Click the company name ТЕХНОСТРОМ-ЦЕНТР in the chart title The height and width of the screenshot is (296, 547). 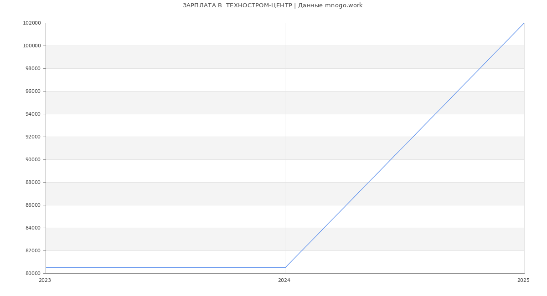(259, 5)
